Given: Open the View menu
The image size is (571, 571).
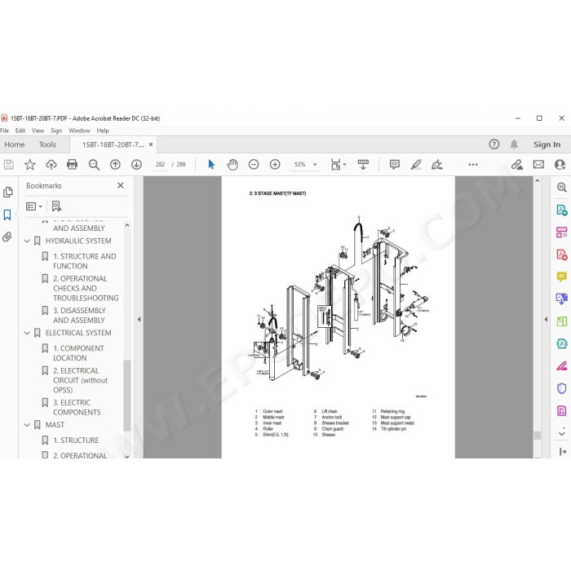Looking at the screenshot, I should (38, 131).
